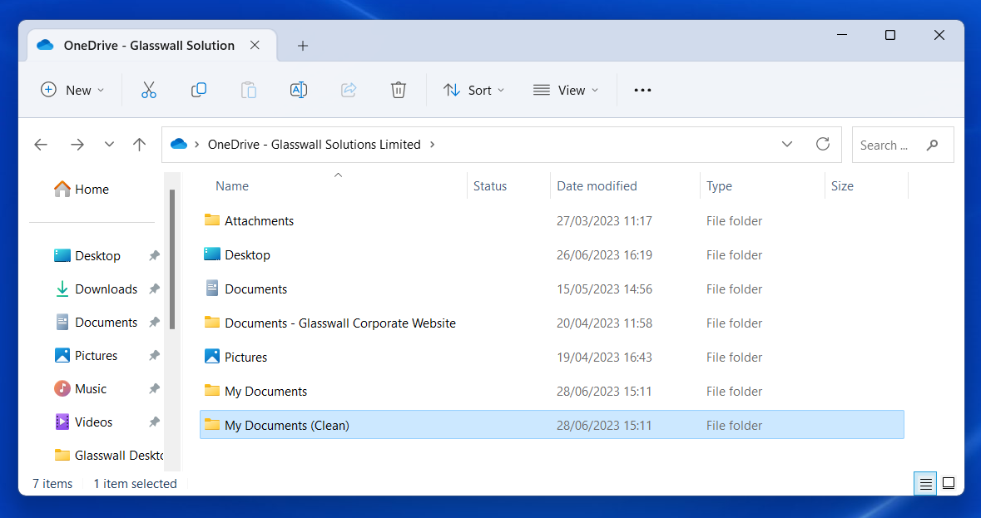
Task: Click the Delete trash bin icon
Action: (399, 90)
